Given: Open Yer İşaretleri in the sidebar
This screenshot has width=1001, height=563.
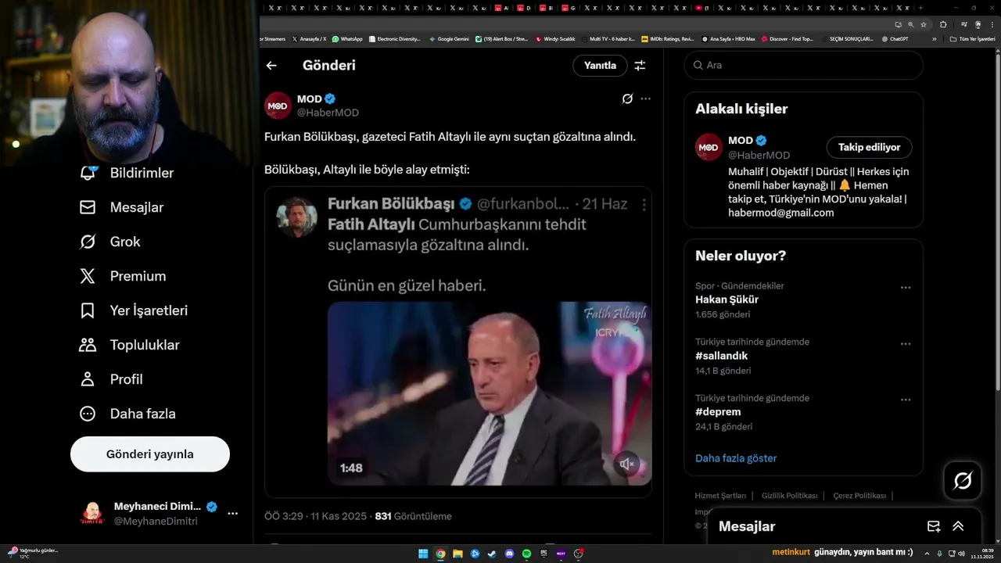Looking at the screenshot, I should pos(134,310).
